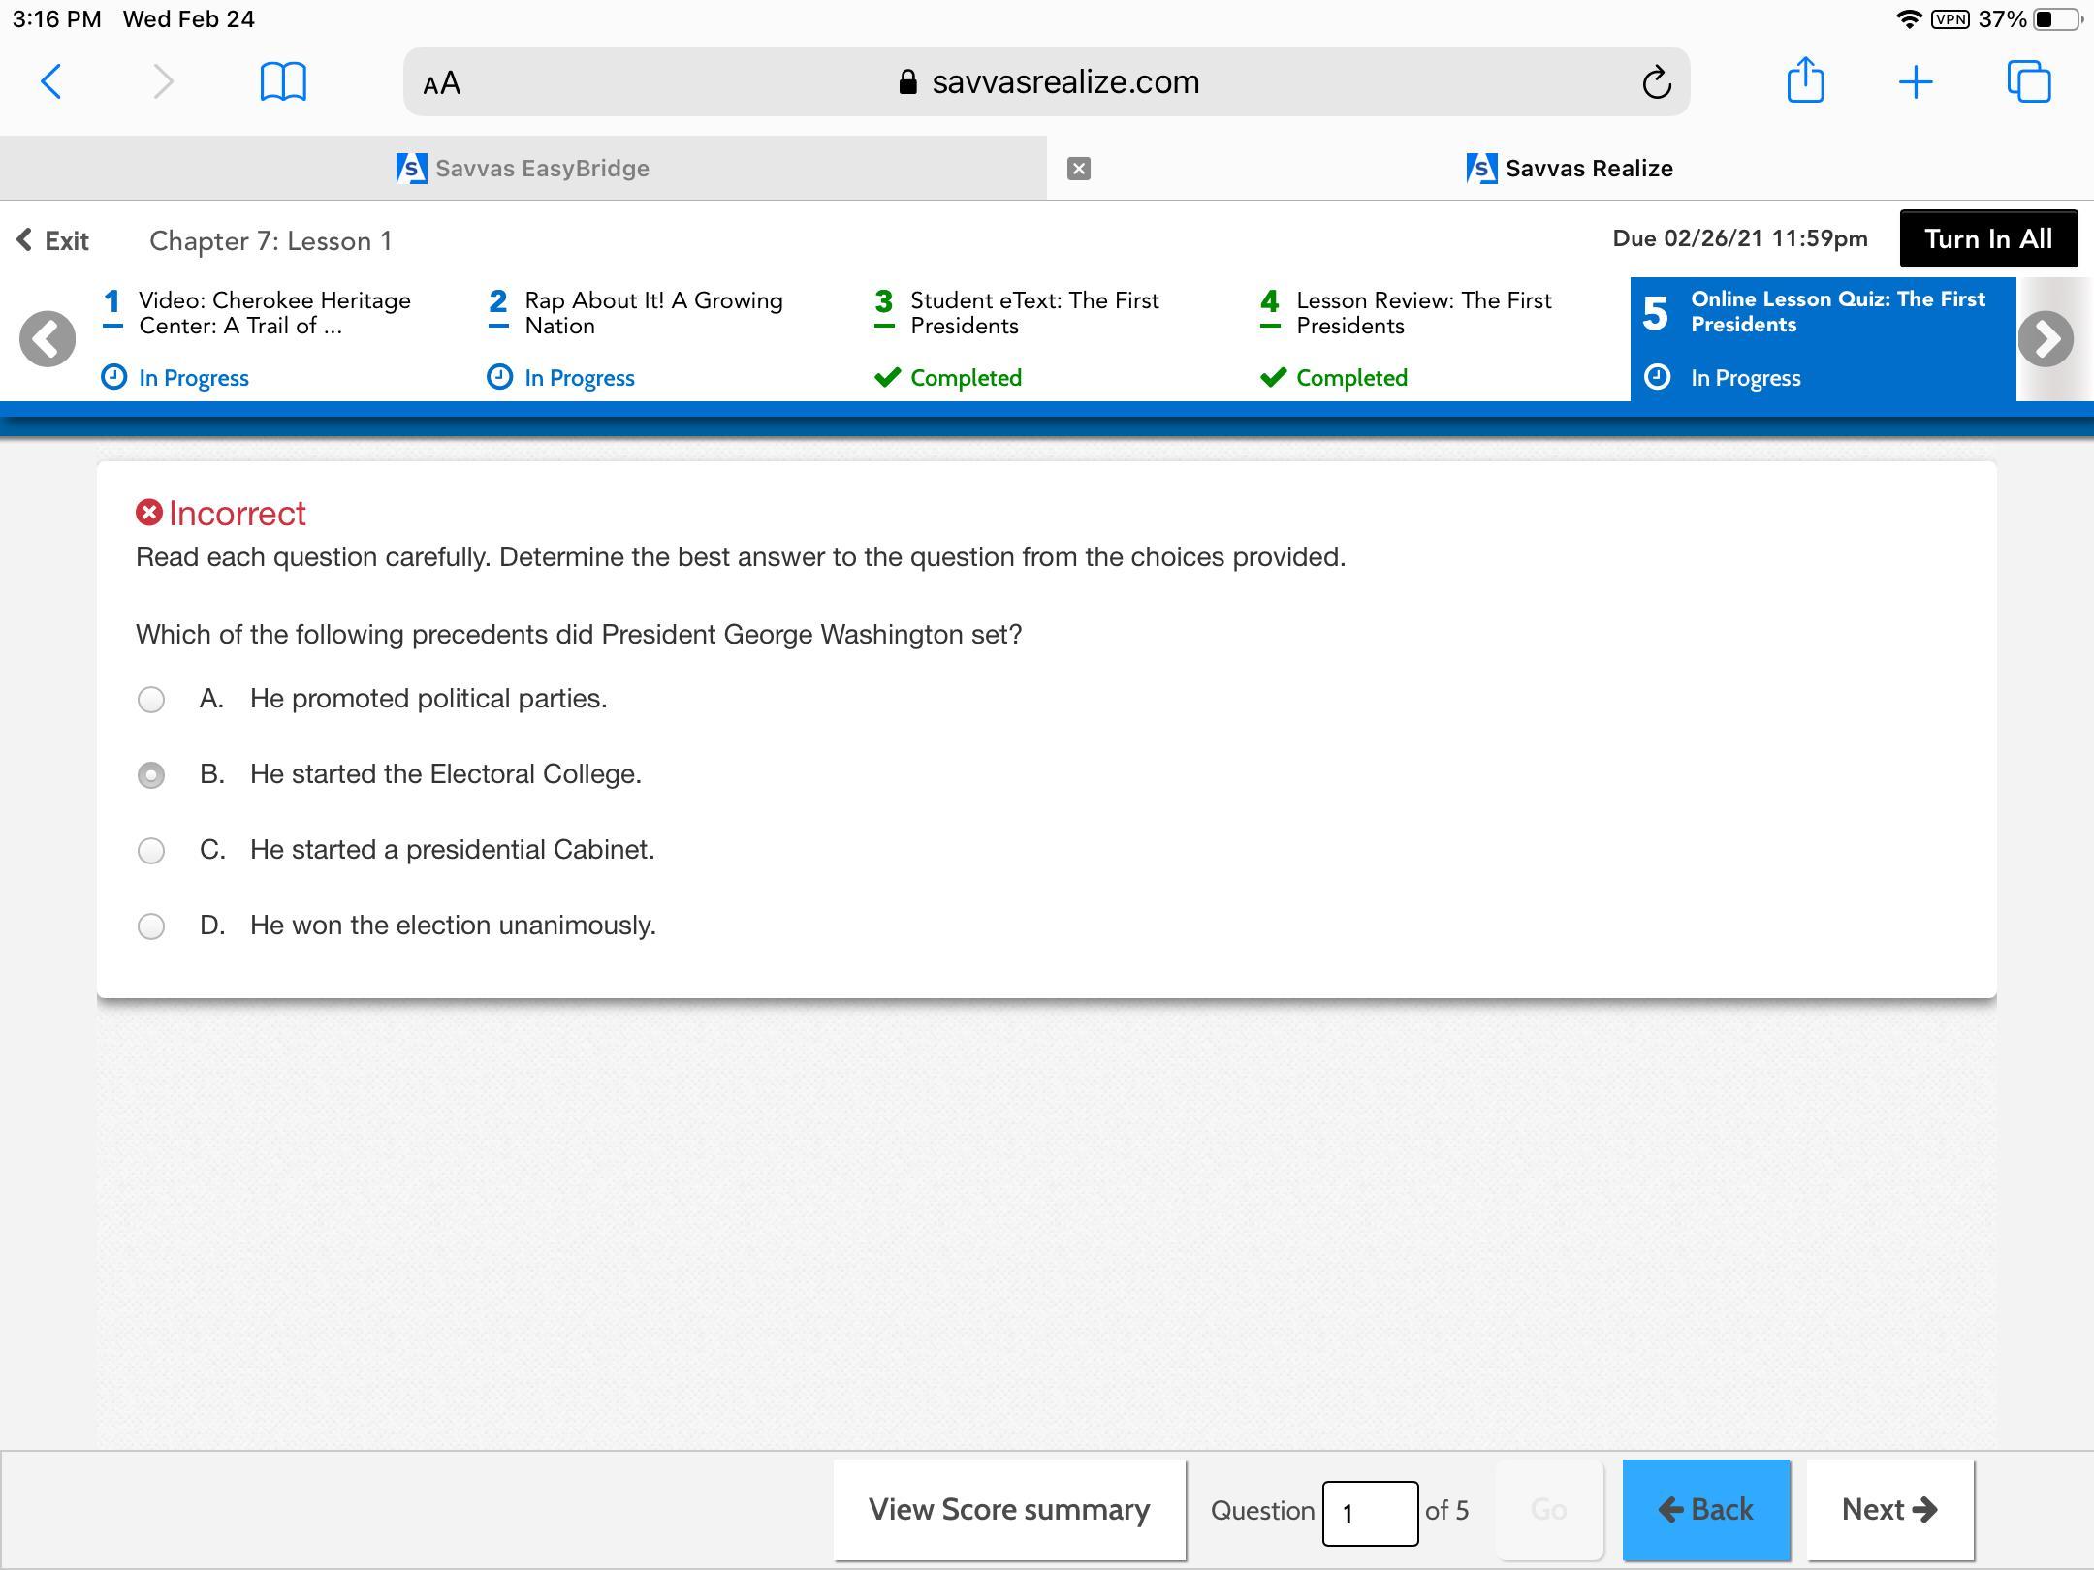
Task: Open reader AA text options
Action: pos(442,83)
